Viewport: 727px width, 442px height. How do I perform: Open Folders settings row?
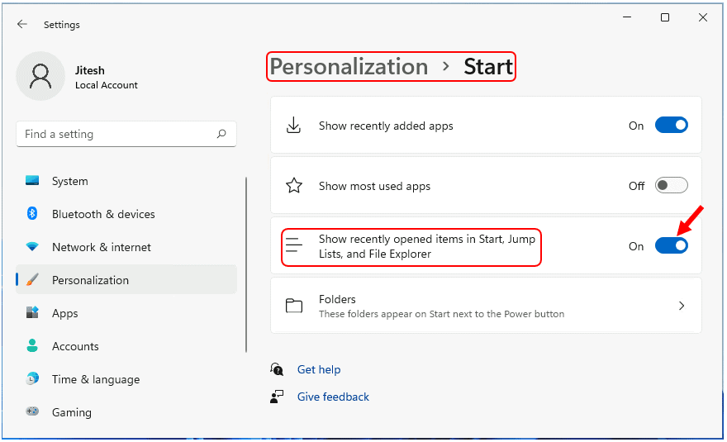click(486, 306)
